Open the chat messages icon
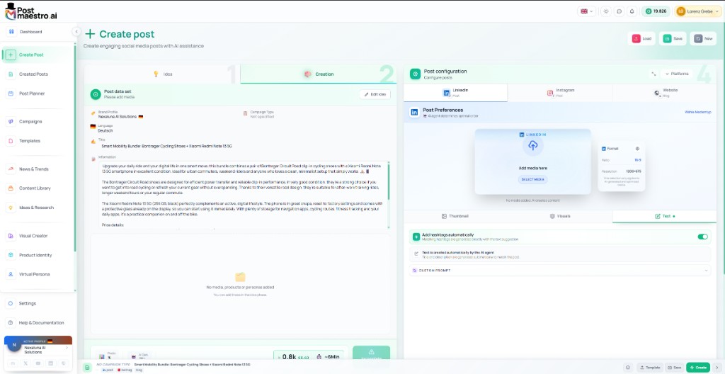 click(x=619, y=11)
